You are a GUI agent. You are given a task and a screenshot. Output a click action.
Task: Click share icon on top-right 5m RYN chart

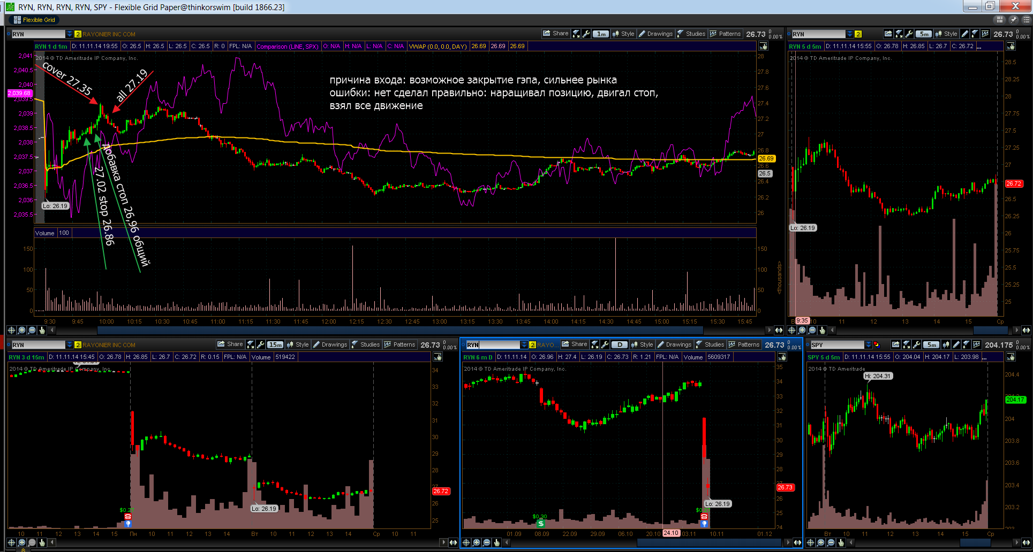888,34
